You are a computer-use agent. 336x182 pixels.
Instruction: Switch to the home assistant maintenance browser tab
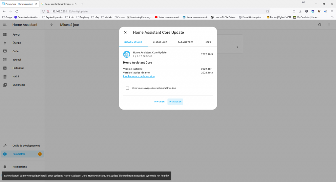tap(58, 4)
